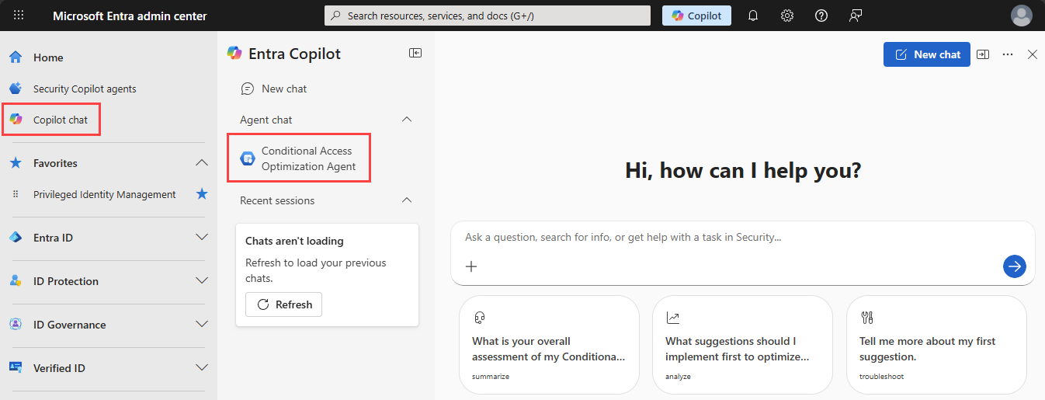Click the 'Hi, how can I help you?' heading
1045x400 pixels.
tap(743, 170)
